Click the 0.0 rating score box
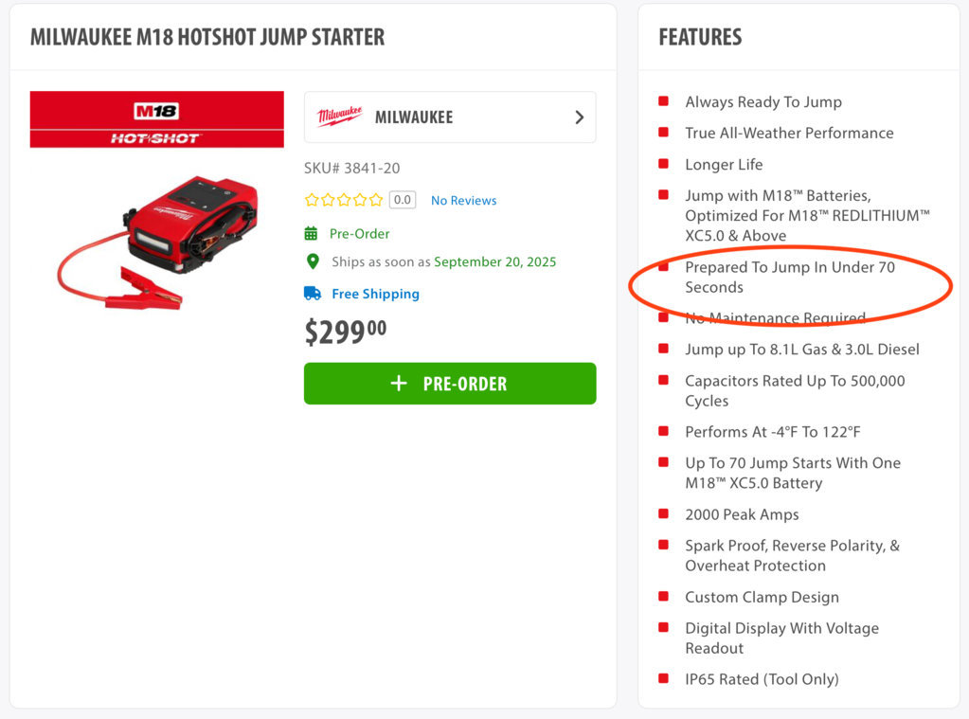The image size is (969, 719). pos(403,200)
